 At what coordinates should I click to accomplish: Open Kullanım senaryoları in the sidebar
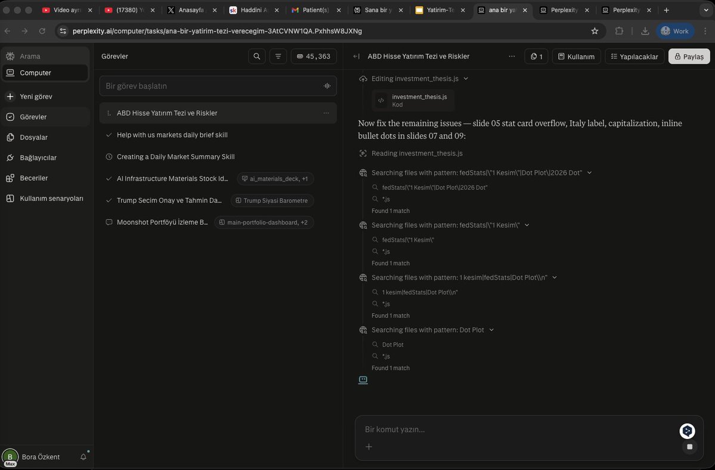pyautogui.click(x=45, y=198)
